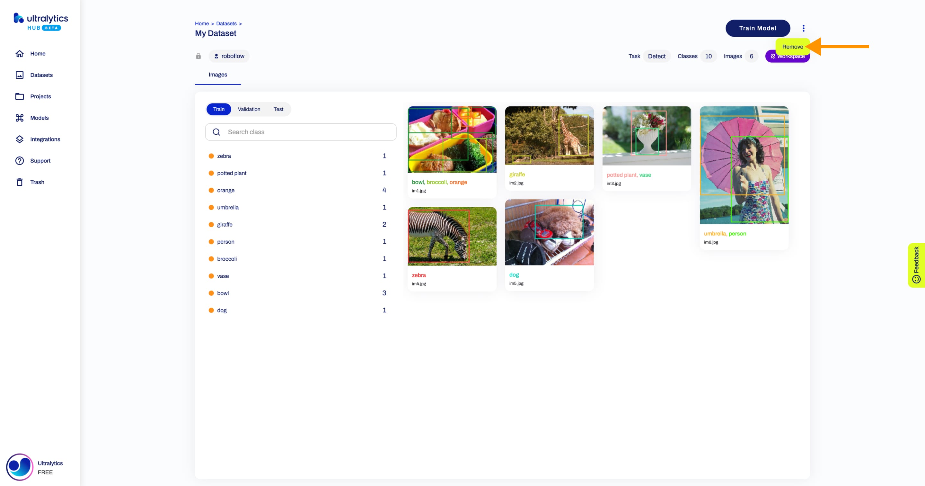Select orange class showing count 4
925x486 pixels.
point(300,190)
